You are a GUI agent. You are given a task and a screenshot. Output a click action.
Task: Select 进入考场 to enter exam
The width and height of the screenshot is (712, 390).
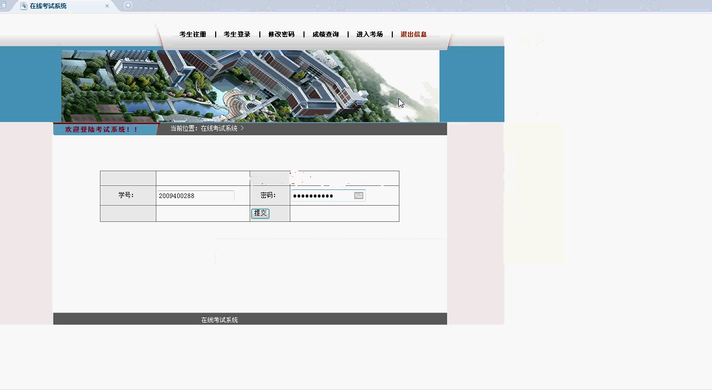(x=369, y=34)
